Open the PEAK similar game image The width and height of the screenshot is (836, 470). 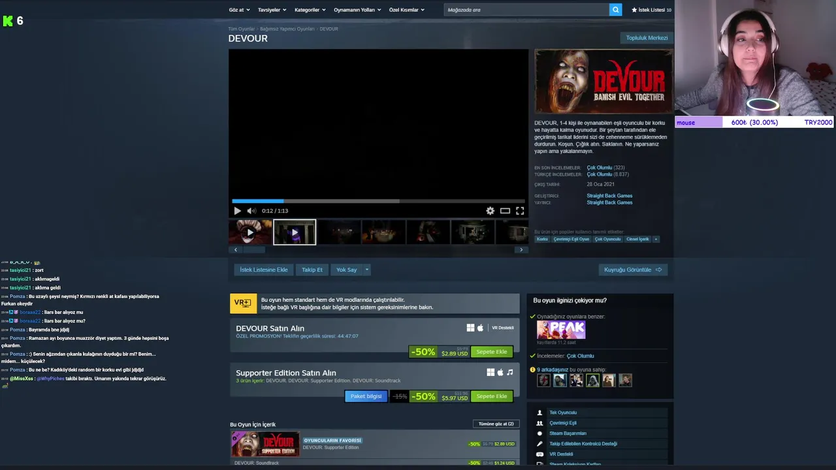click(x=561, y=330)
